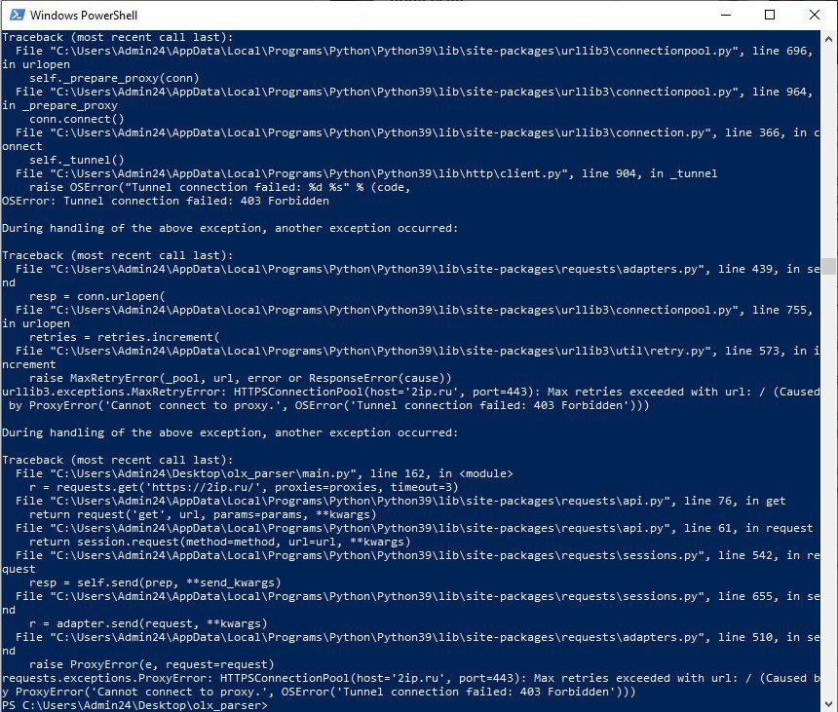Click the text 'r = adapter.send(request, **kwargs)'
This screenshot has width=838, height=712.
click(148, 623)
